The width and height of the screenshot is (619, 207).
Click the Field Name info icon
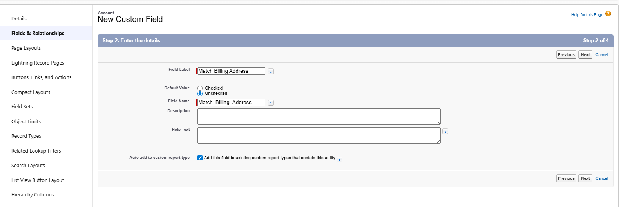point(271,103)
